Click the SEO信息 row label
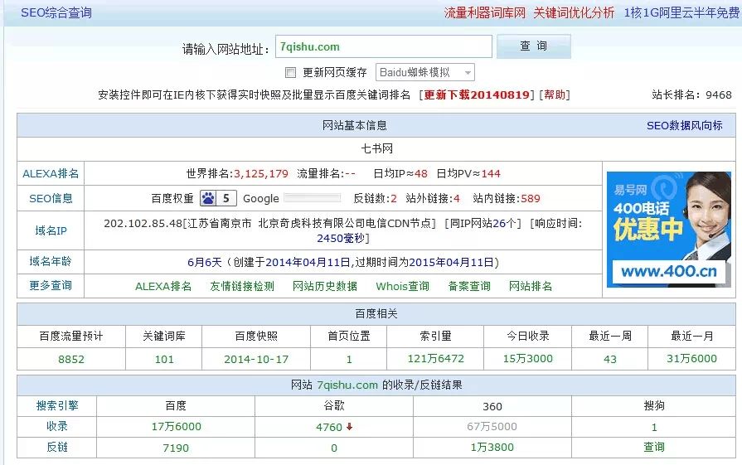This screenshot has height=465, width=742. click(51, 198)
